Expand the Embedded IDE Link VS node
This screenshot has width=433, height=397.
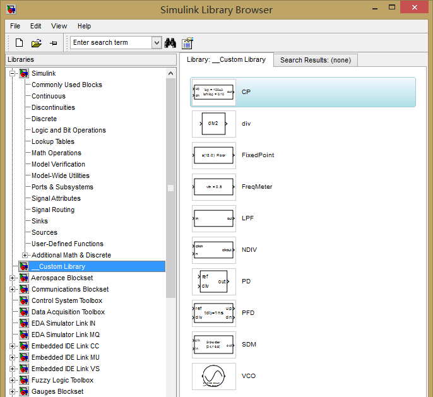12,369
